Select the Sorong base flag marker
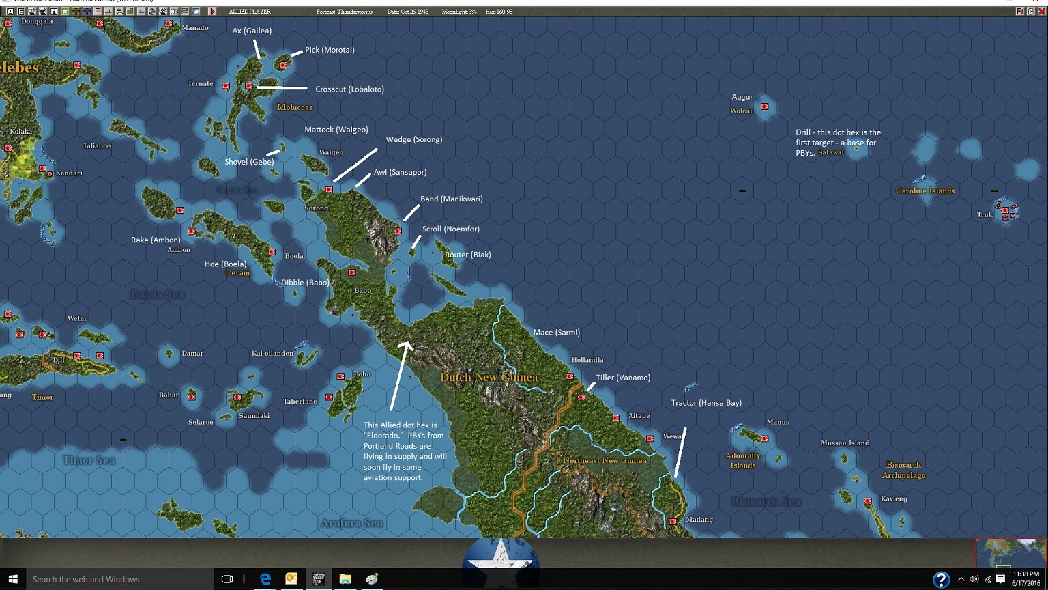 330,190
